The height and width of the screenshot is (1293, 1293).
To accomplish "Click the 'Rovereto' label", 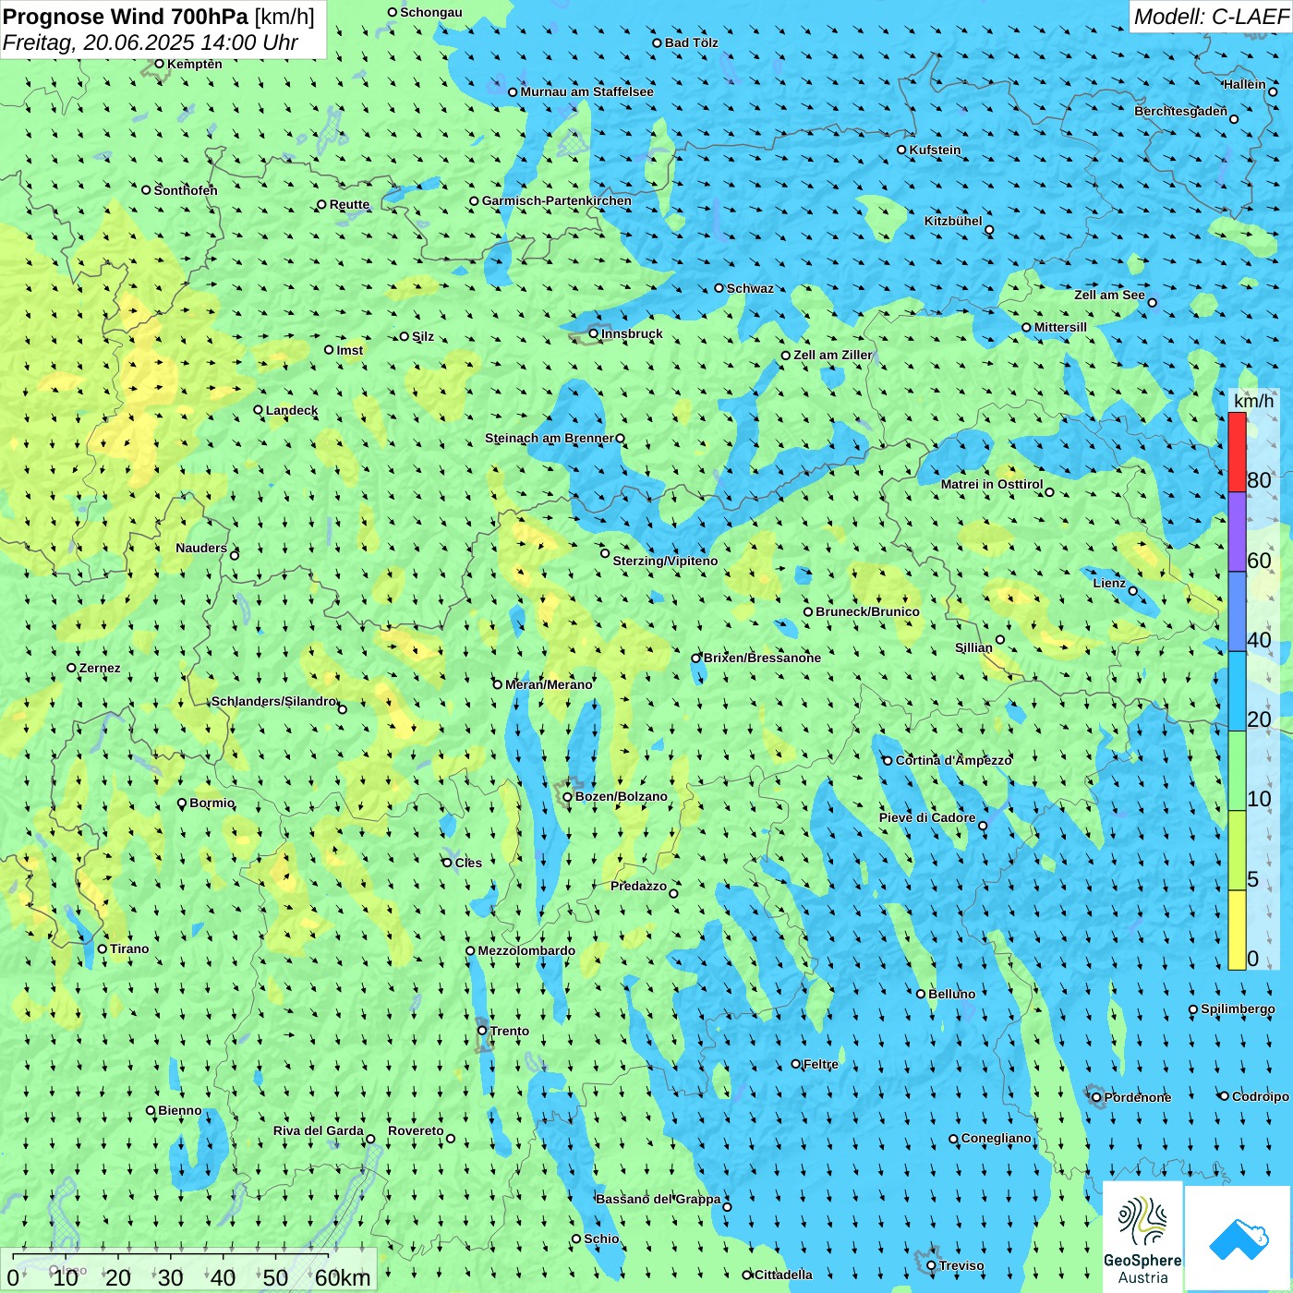I will [x=417, y=1130].
